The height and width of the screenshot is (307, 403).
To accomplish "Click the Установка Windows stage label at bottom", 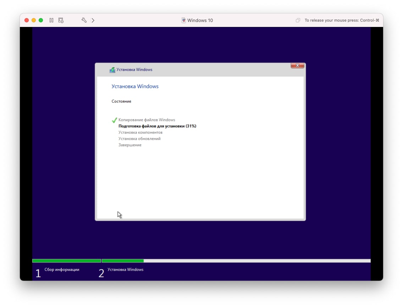I will (x=126, y=269).
